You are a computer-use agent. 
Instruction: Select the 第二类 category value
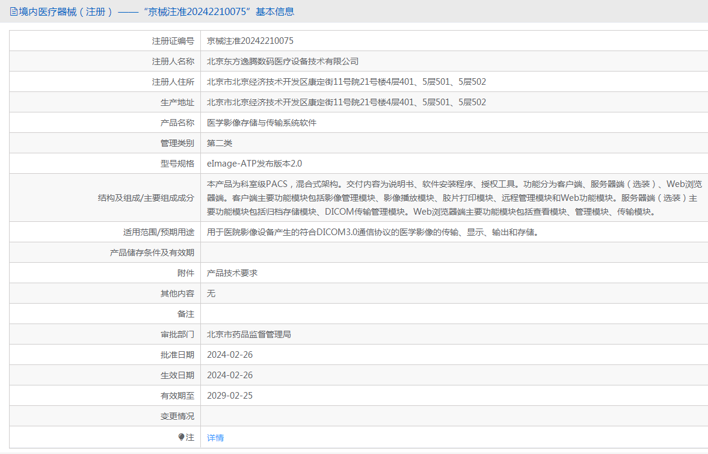point(220,143)
